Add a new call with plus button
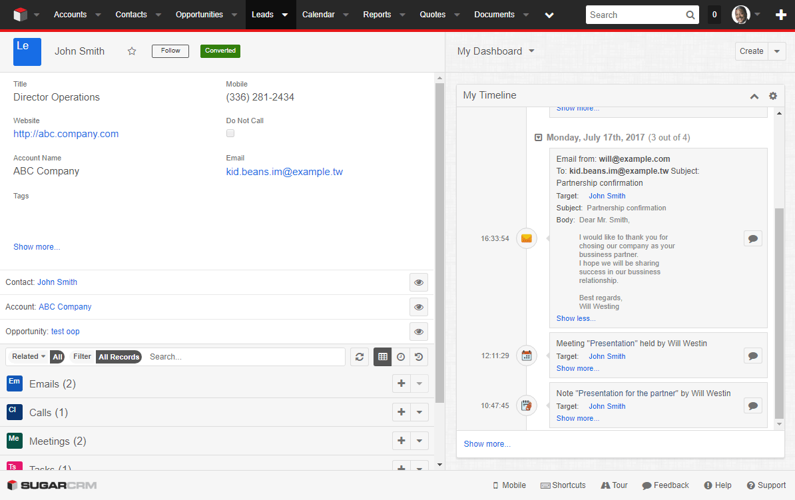Screen dimensions: 795x500 pos(401,412)
